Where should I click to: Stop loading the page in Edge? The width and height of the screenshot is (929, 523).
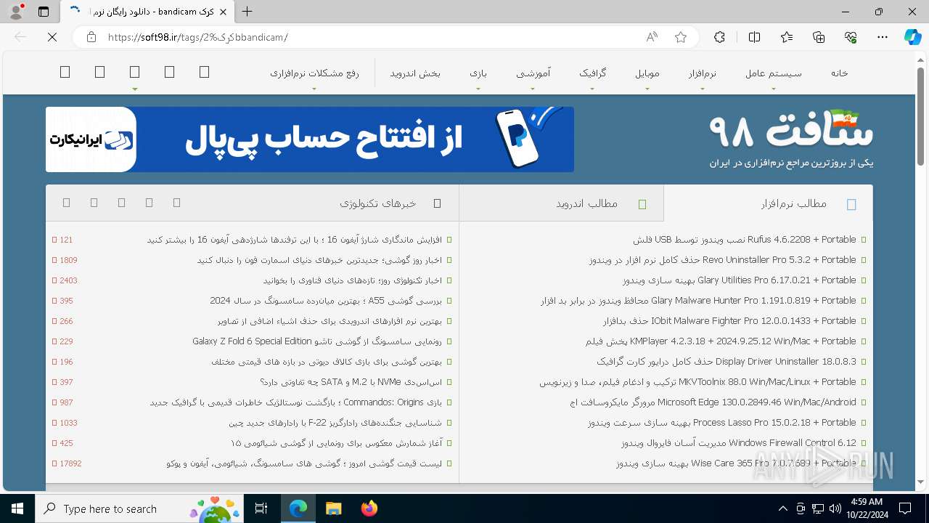click(52, 37)
